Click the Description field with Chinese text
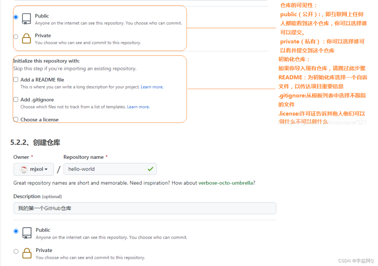 [x=145, y=208]
